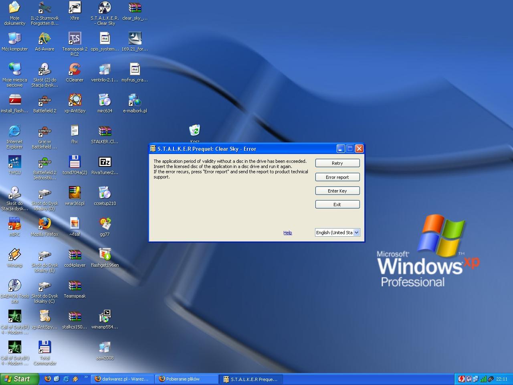Expand hidden Quick Launch items chevron
Image resolution: width=513 pixels, height=385 pixels.
pyautogui.click(x=85, y=377)
